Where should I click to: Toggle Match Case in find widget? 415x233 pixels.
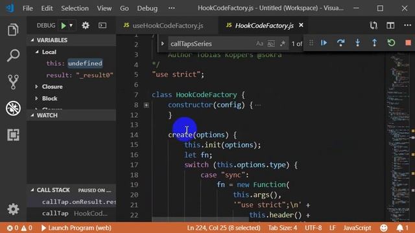click(259, 43)
